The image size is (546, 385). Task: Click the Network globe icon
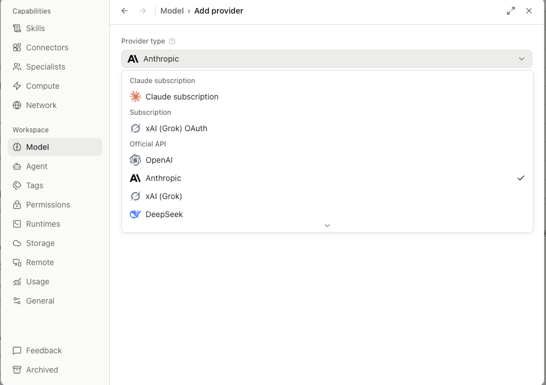(17, 105)
